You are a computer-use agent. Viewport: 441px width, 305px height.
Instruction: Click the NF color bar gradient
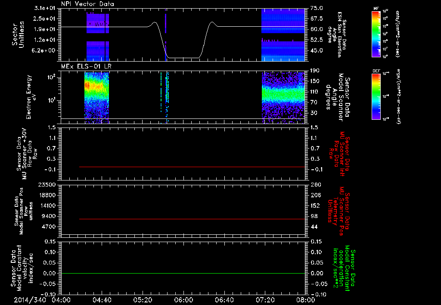pos(376,34)
